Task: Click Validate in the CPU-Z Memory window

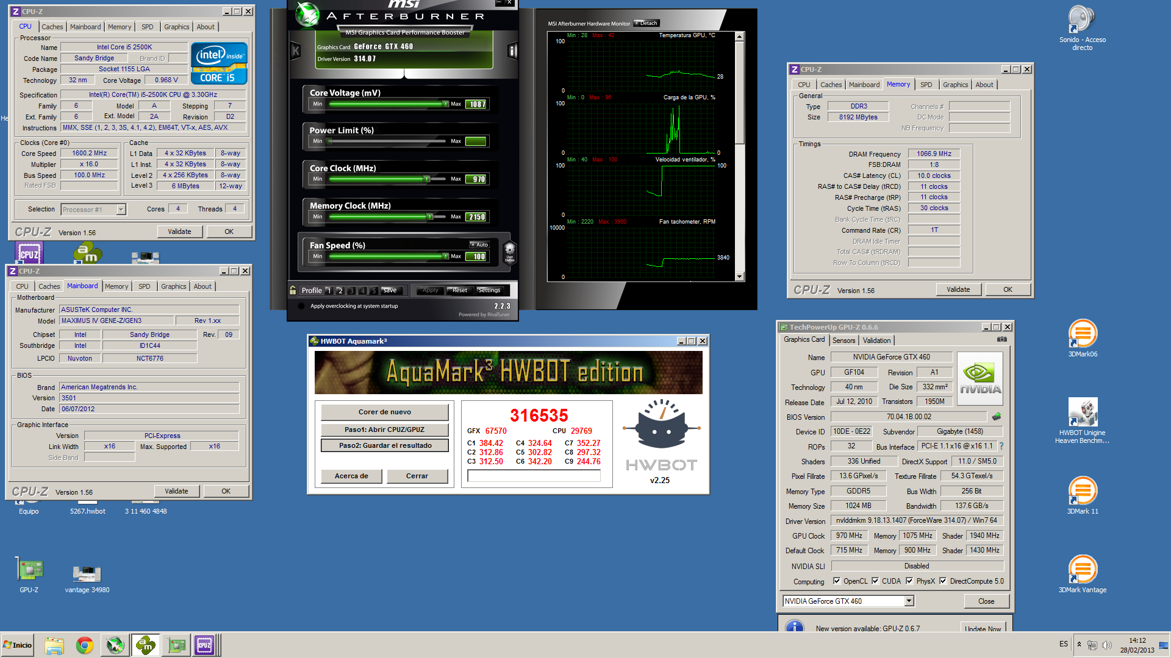Action: tap(958, 289)
